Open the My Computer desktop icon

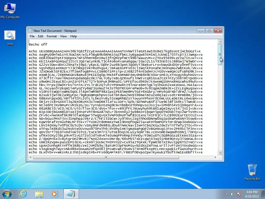coord(10,11)
